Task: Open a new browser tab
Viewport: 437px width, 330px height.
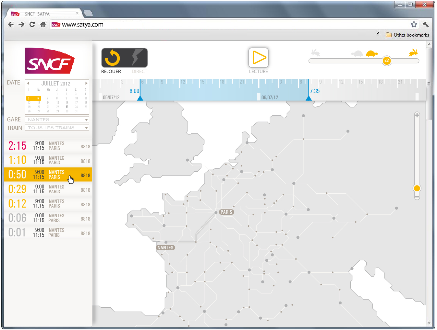Action: (x=88, y=13)
